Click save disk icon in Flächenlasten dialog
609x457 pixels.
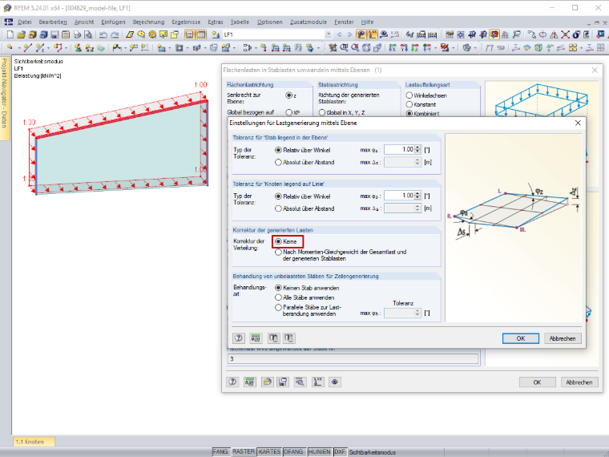(283, 382)
